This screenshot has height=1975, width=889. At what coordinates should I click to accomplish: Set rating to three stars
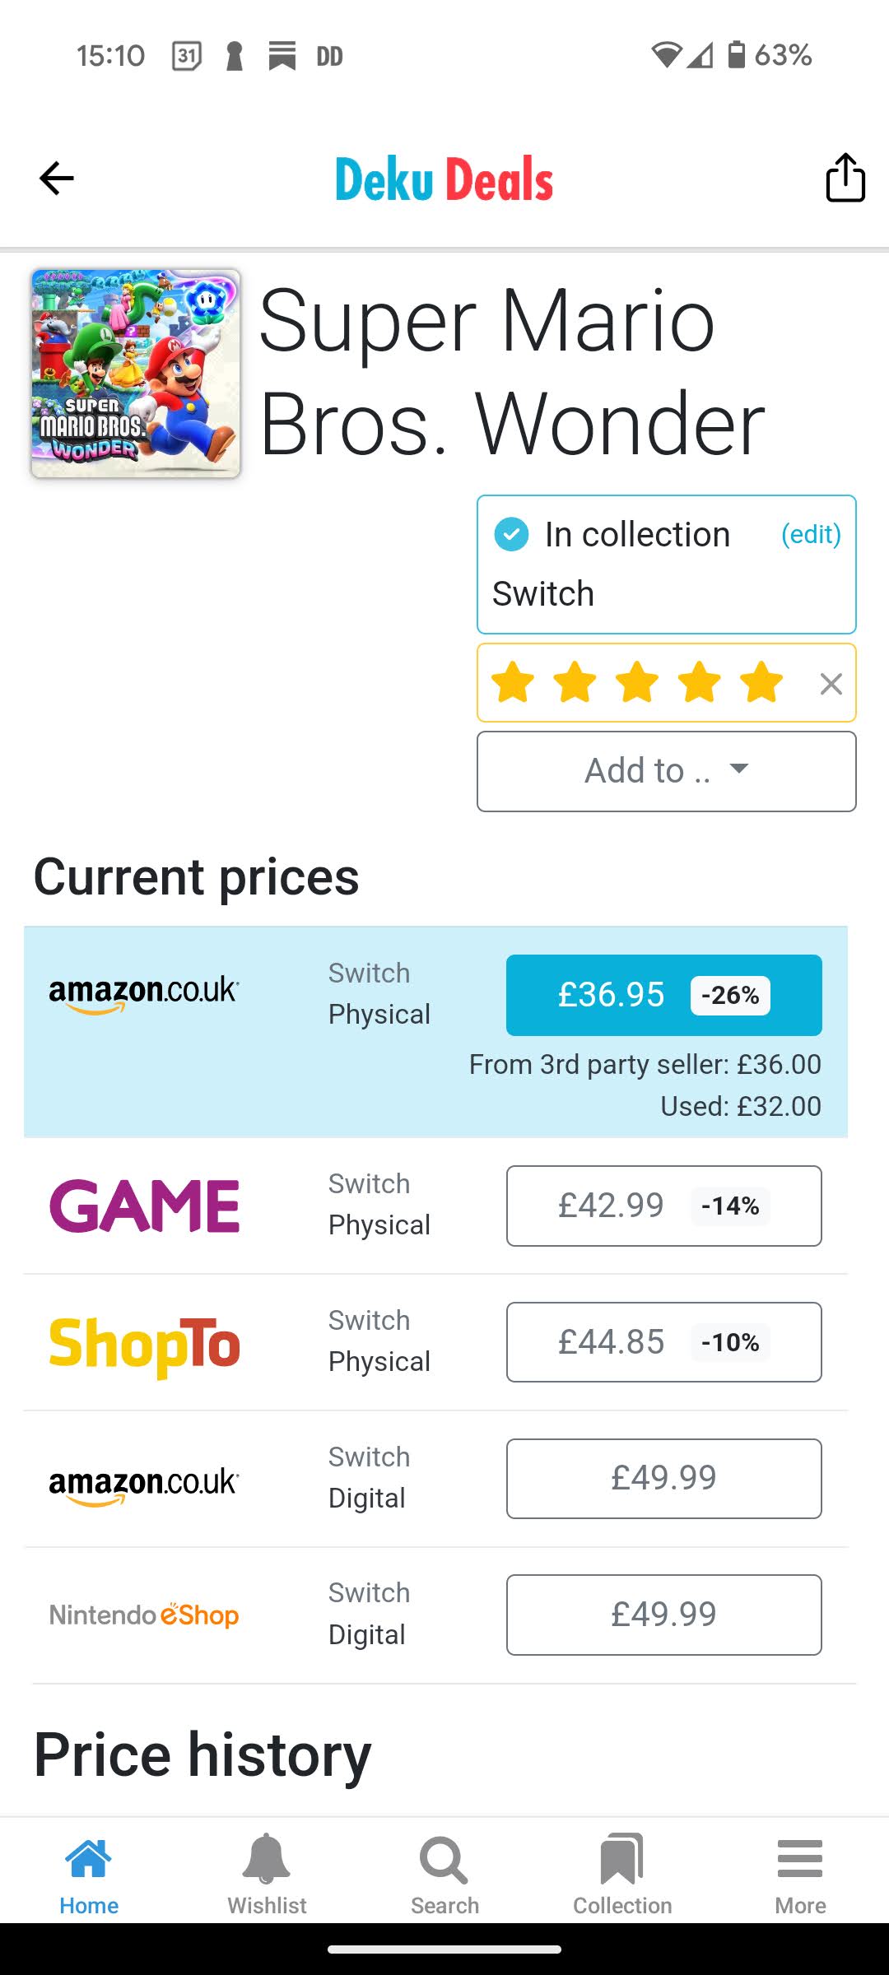638,683
